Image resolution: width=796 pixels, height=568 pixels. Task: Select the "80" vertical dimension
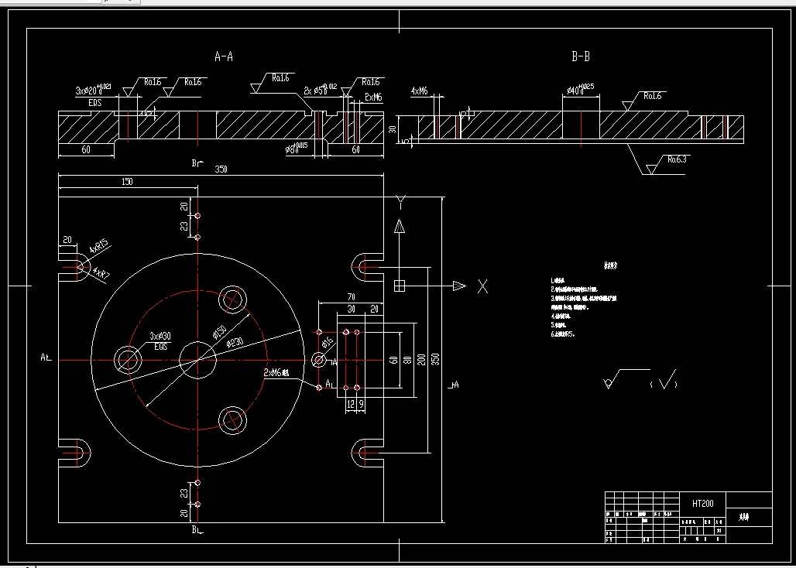407,360
